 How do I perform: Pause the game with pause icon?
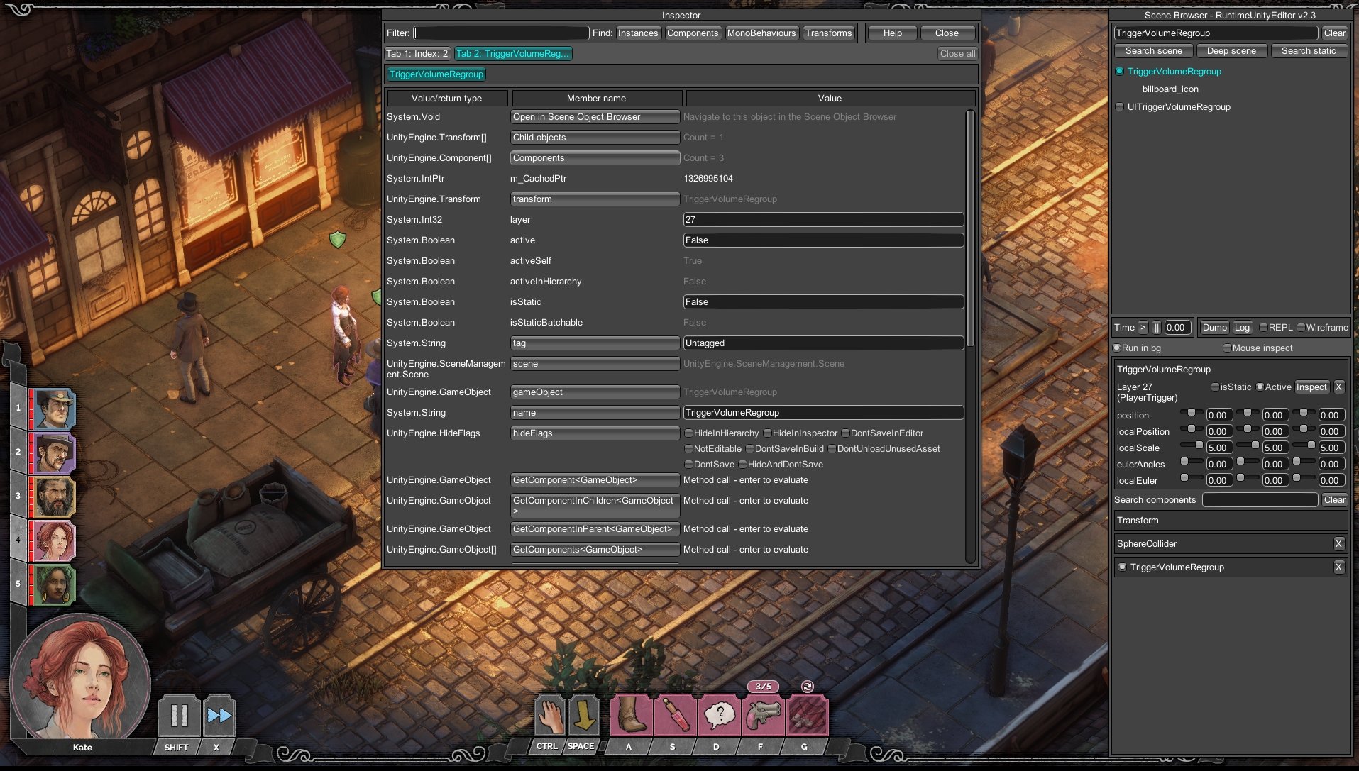179,716
